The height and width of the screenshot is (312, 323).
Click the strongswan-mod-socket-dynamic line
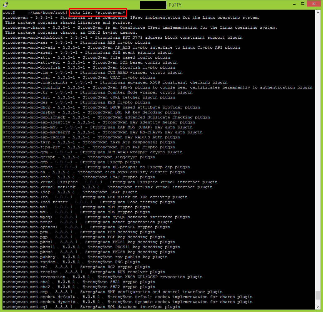(x=128, y=302)
